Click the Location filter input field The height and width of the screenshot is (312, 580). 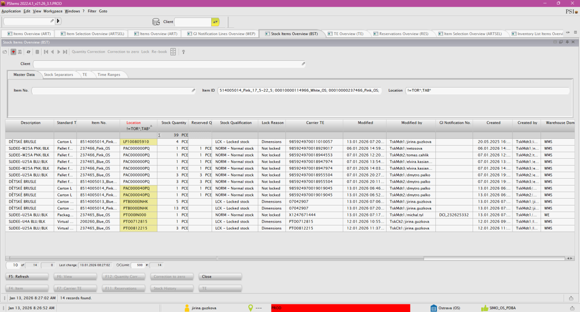tap(487, 90)
